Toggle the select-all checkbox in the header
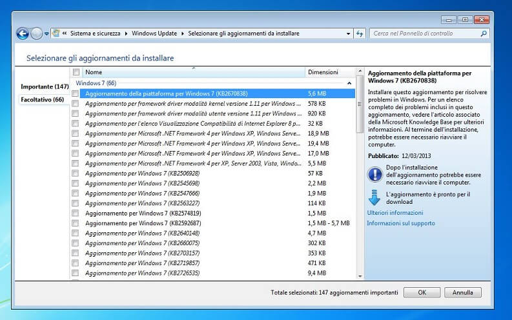 point(76,72)
